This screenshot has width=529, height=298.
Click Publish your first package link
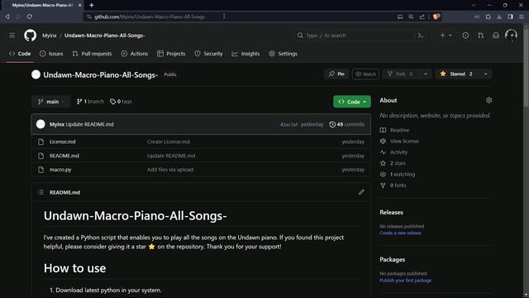coord(406,281)
